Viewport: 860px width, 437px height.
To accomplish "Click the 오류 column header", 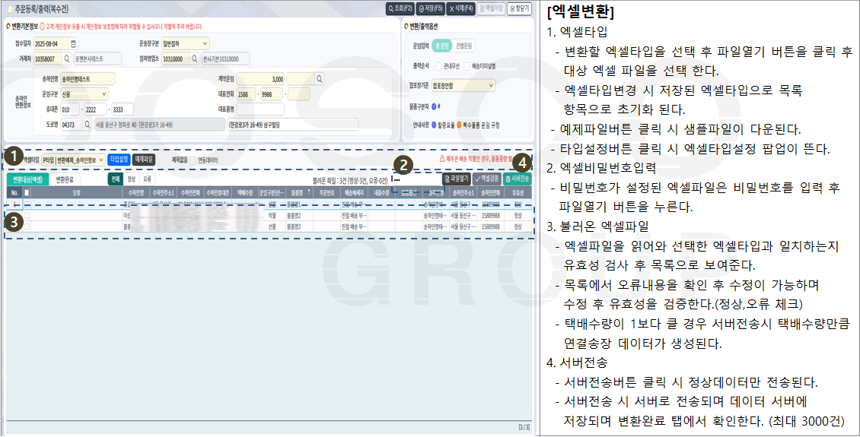I will [x=76, y=192].
